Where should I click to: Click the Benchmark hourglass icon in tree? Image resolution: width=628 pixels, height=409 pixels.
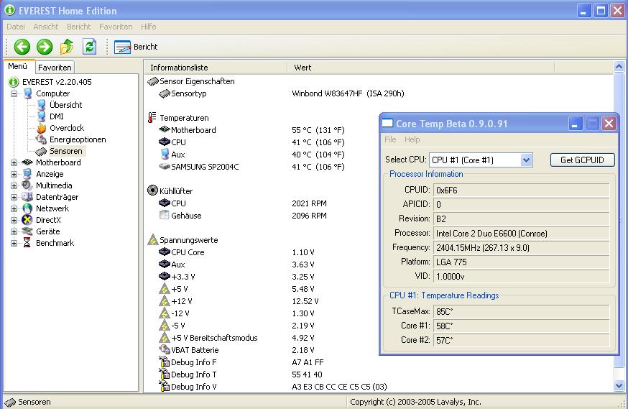[x=27, y=242]
